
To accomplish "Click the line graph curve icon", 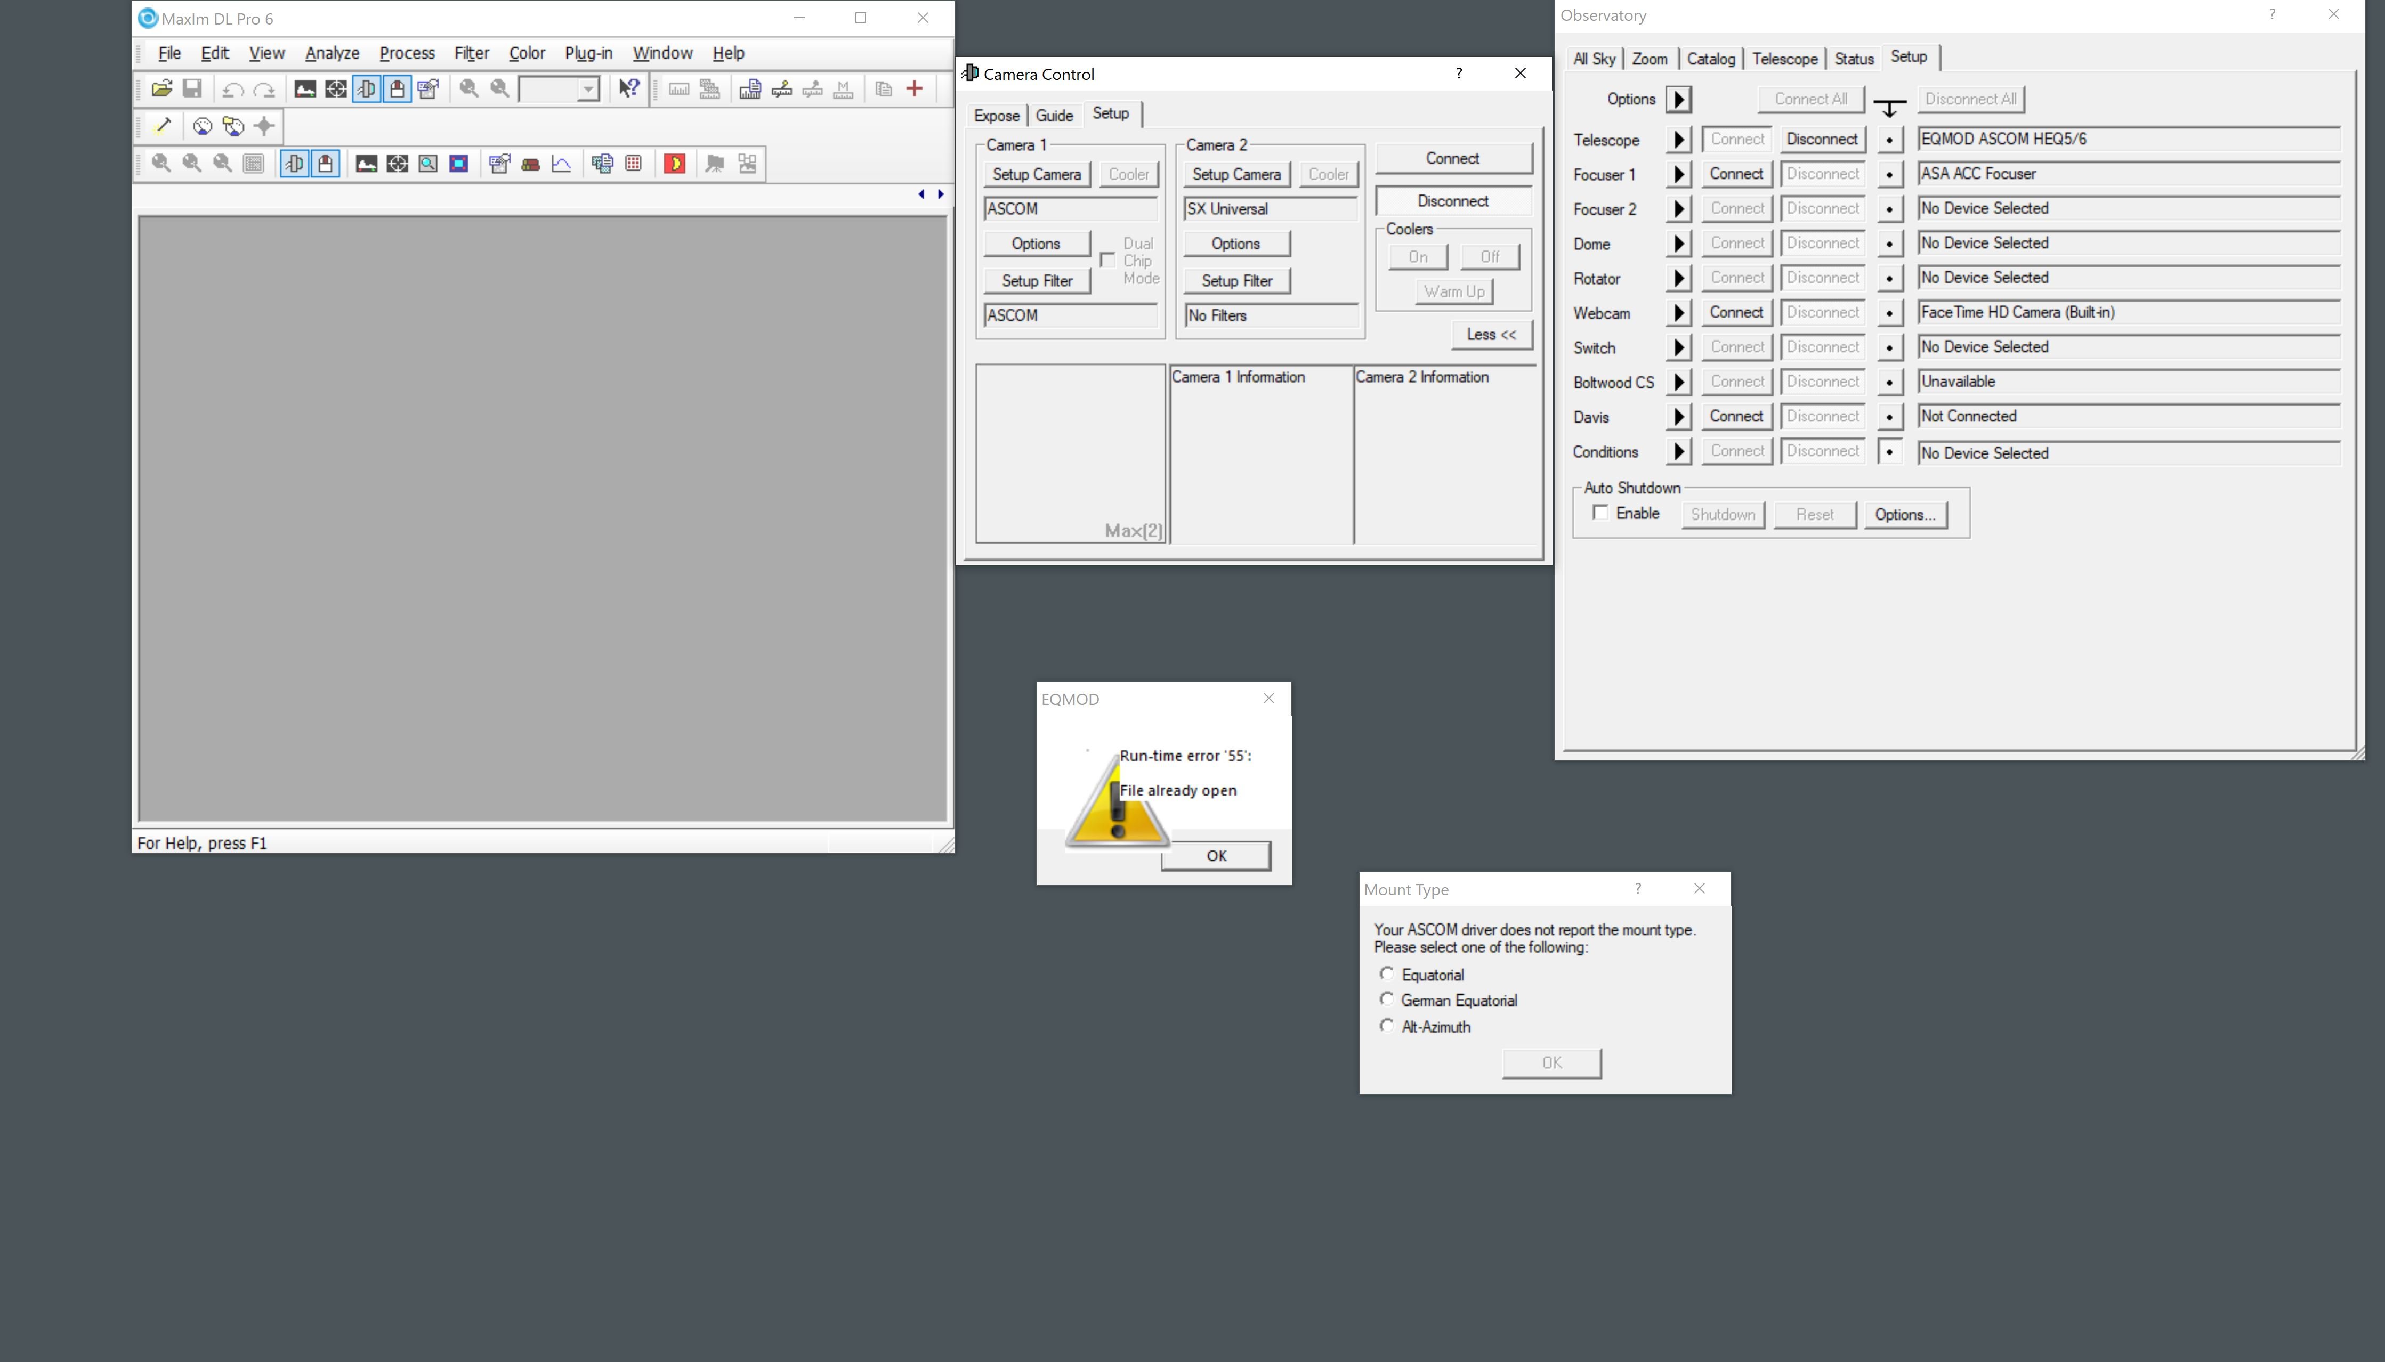I will point(561,164).
